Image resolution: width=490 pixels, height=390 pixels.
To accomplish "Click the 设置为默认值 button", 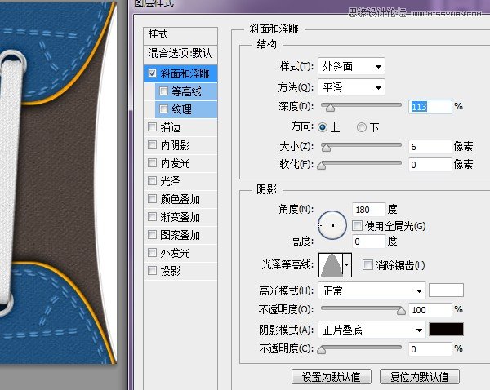I will pyautogui.click(x=332, y=377).
